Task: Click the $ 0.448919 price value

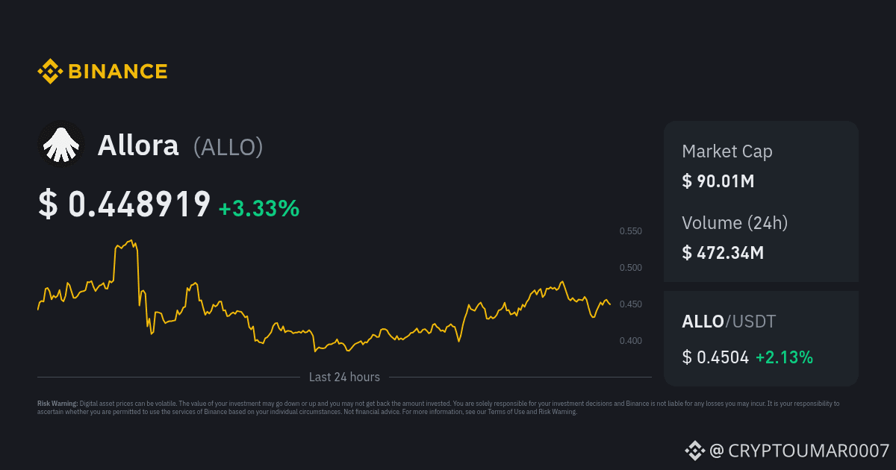Action: tap(125, 204)
